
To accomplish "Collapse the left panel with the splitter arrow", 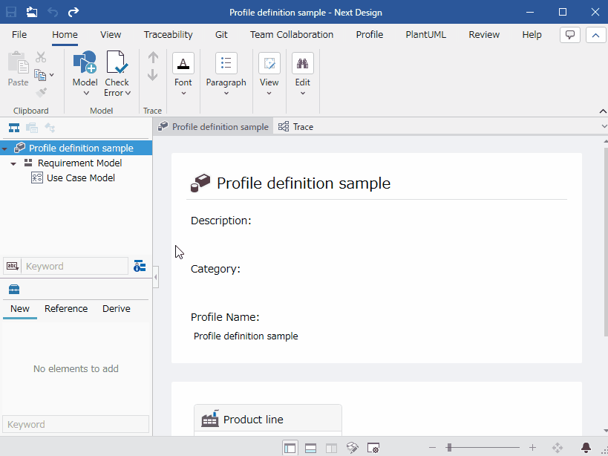I will tap(155, 277).
